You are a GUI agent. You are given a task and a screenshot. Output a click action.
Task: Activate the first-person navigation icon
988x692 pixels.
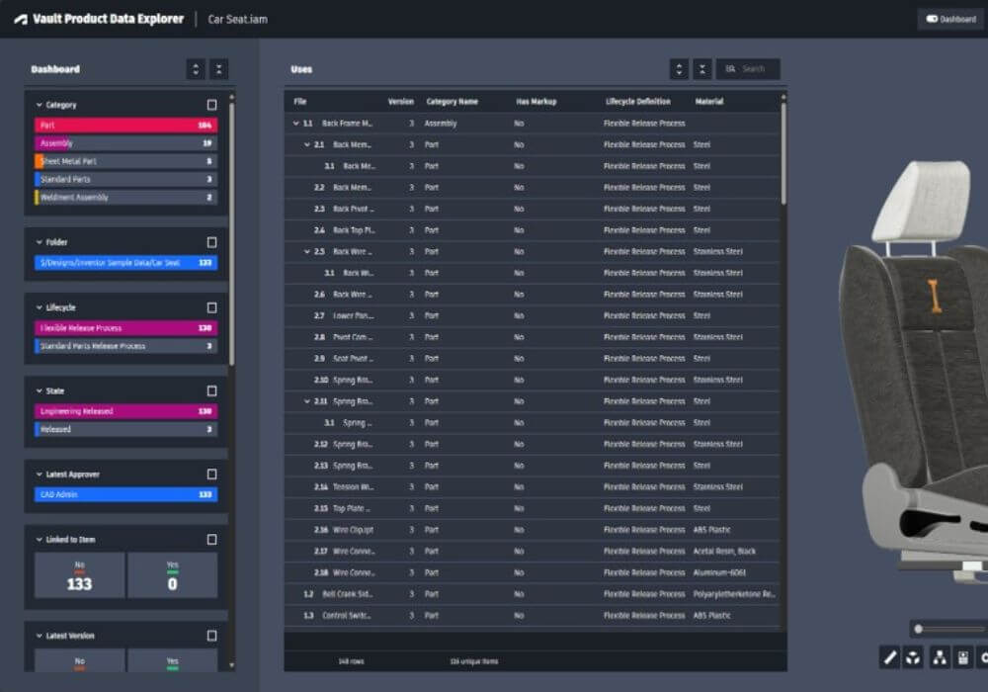939,656
